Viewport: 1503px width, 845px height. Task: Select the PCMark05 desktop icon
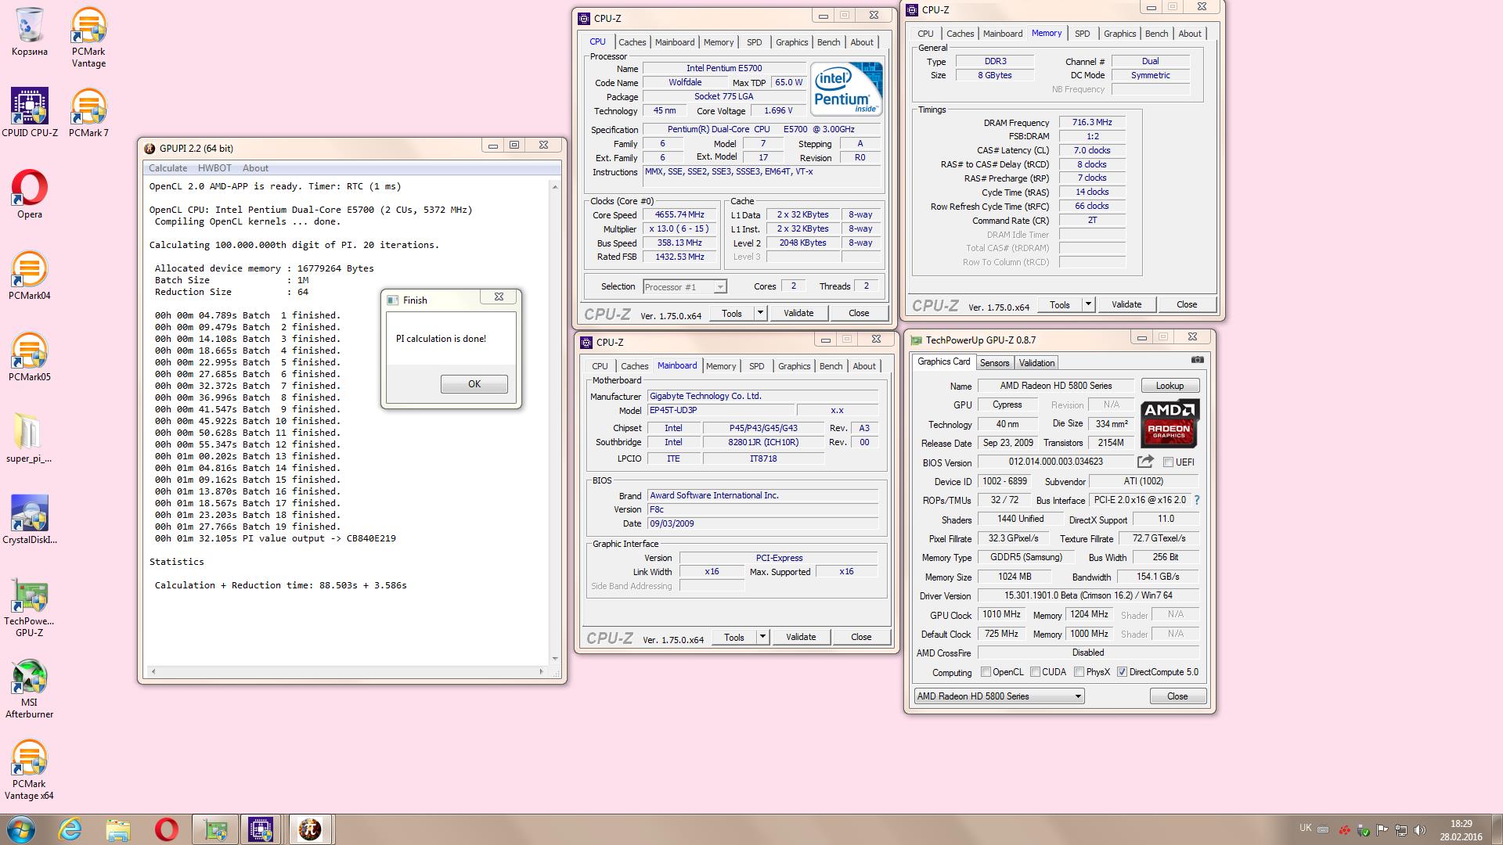click(30, 357)
